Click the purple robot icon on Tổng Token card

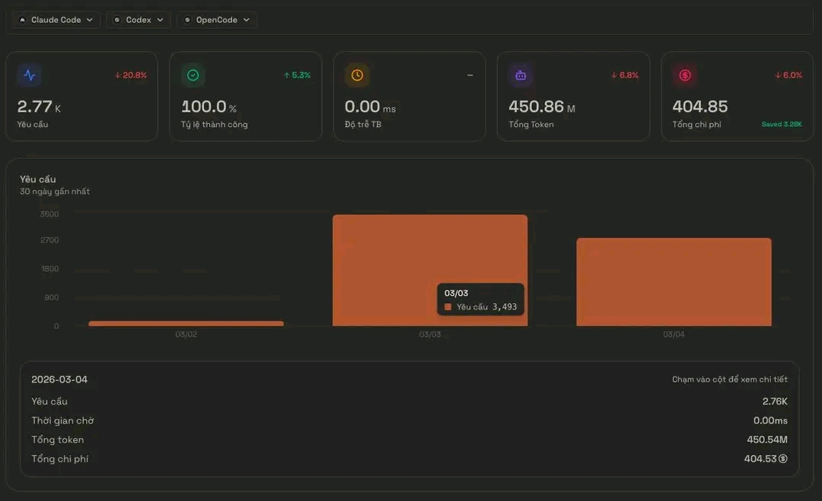pos(520,75)
